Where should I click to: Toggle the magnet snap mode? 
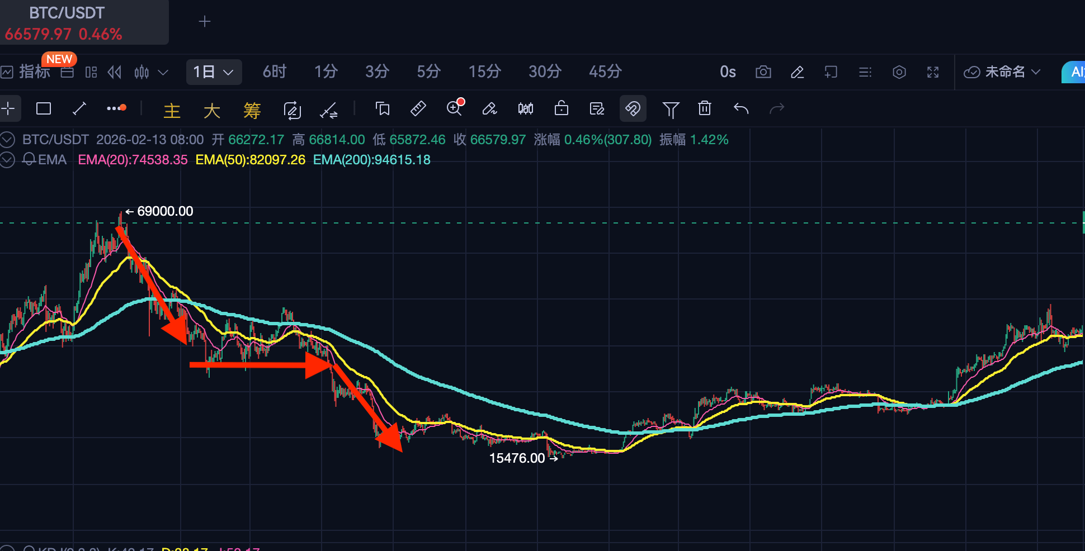633,108
